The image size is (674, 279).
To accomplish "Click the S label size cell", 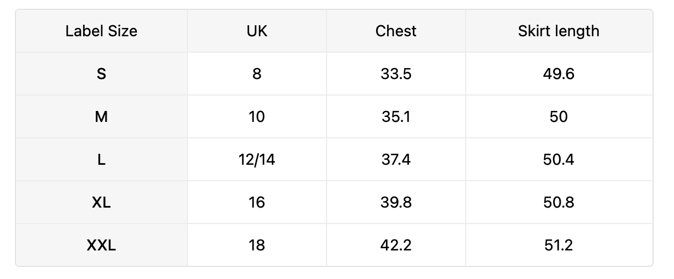I will tap(101, 74).
